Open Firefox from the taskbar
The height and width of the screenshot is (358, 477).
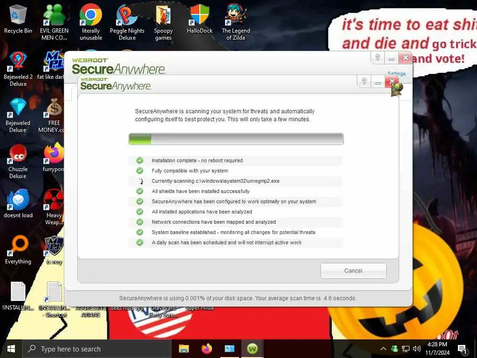pos(207,349)
